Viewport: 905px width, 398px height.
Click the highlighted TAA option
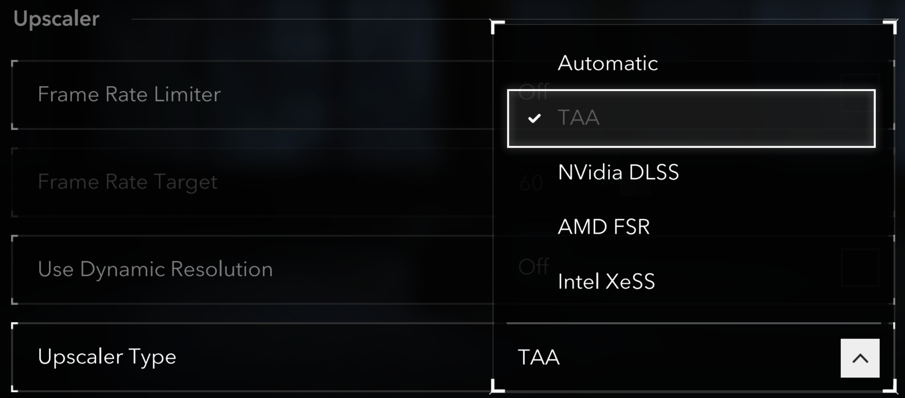tap(691, 118)
